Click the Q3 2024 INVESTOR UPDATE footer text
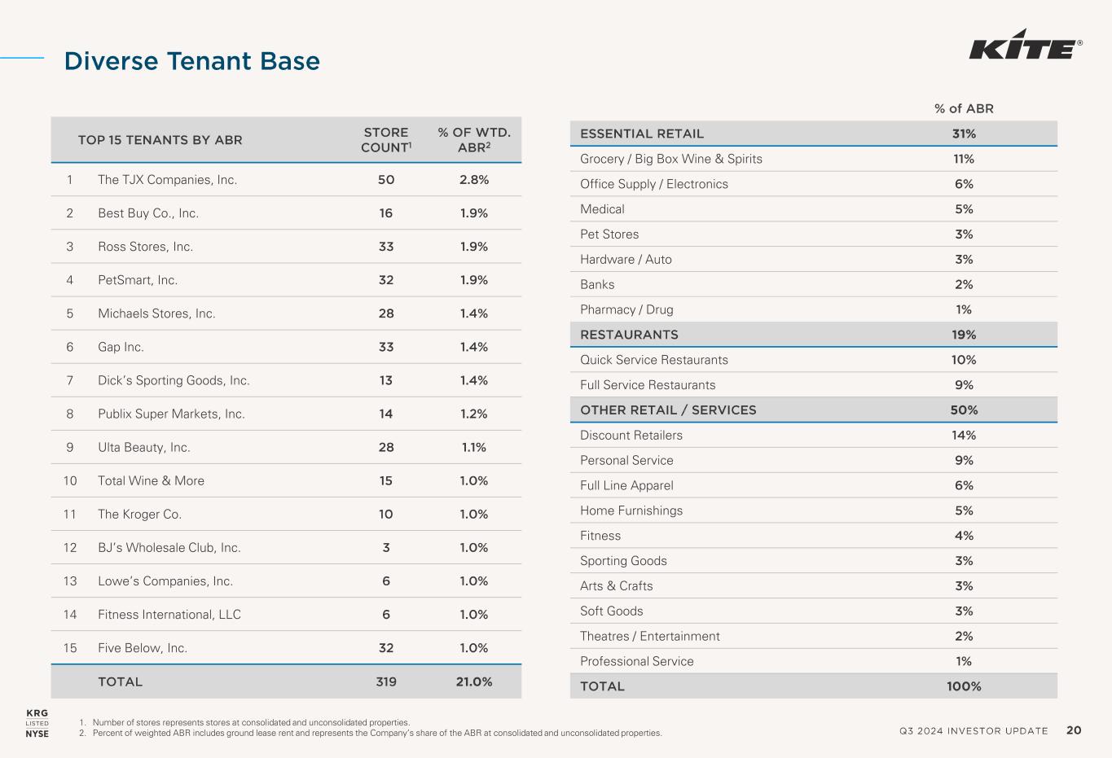 [x=974, y=731]
